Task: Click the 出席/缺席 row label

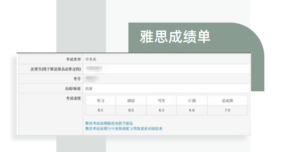Action: coord(73,89)
